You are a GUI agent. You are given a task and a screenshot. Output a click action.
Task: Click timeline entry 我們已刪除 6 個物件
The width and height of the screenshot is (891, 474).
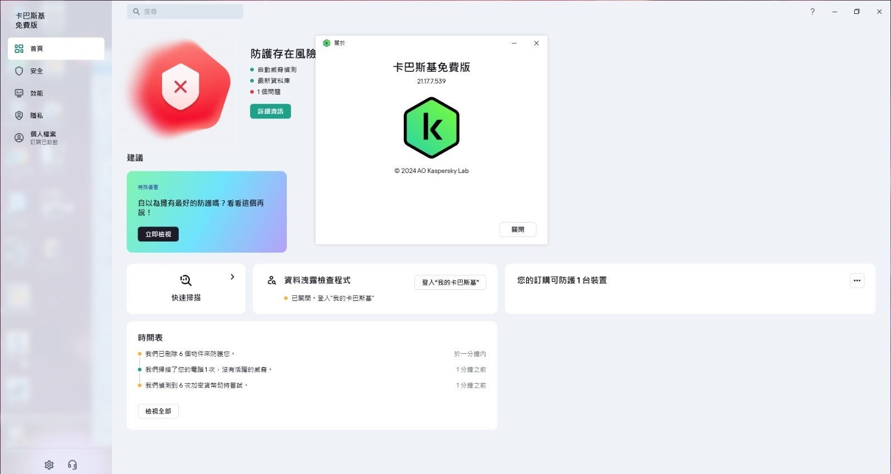click(190, 354)
